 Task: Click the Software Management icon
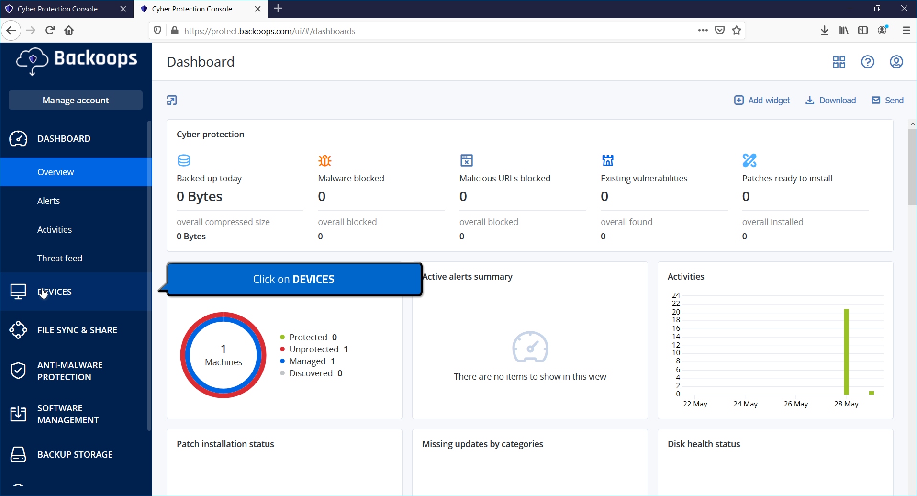(18, 414)
